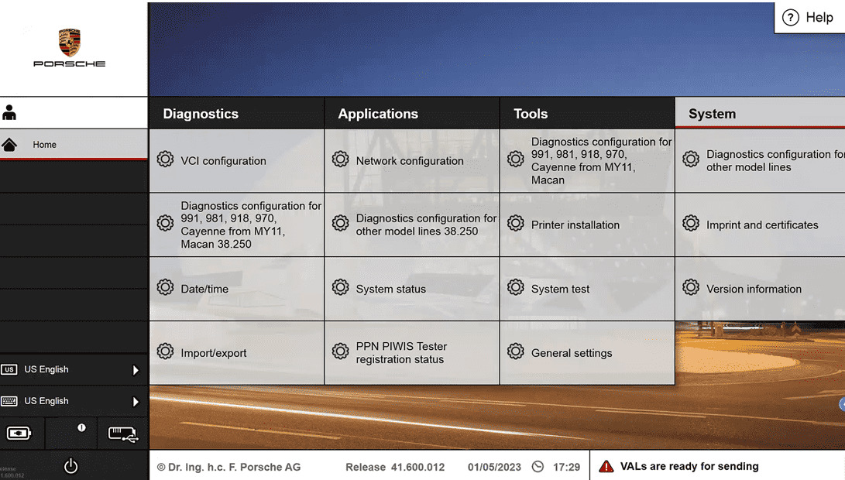Click 'VALs are ready for sending' message
The height and width of the screenshot is (480, 845).
689,467
